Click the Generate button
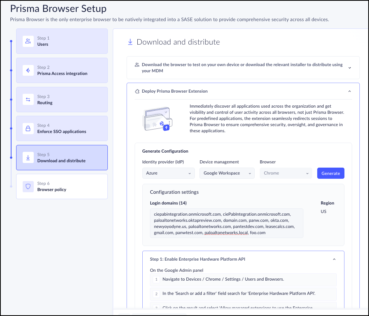Image resolution: width=369 pixels, height=316 pixels. (x=331, y=173)
